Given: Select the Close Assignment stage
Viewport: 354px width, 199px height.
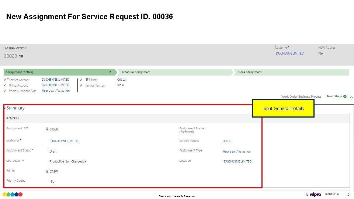Looking at the screenshot, I should pos(292,72).
